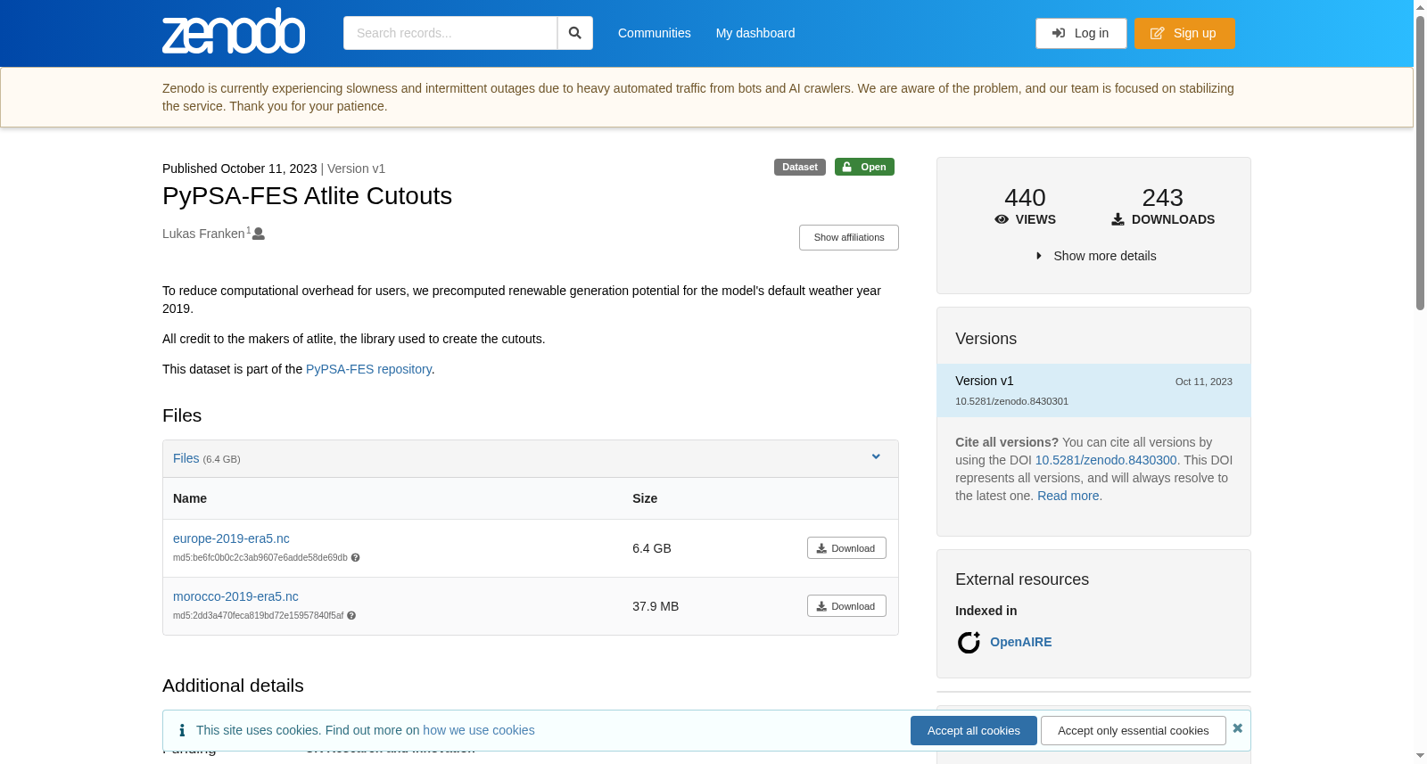Open the Communities menu item

click(x=655, y=33)
